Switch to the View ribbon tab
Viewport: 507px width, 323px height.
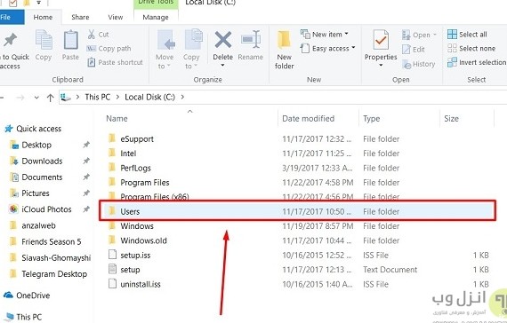pos(116,17)
